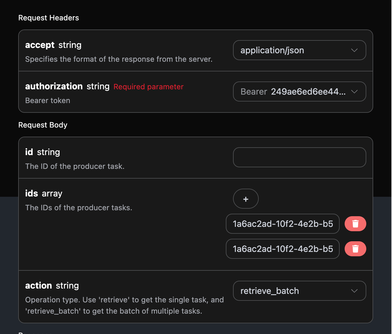
Task: Click the 'The ID of the producer task' description
Action: coord(75,166)
